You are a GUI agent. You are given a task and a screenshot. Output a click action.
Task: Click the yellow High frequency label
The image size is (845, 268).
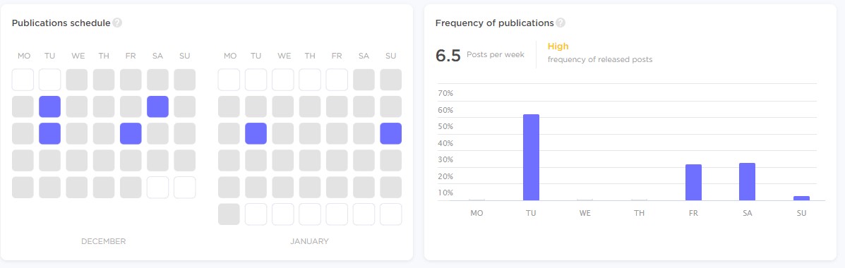coord(558,47)
